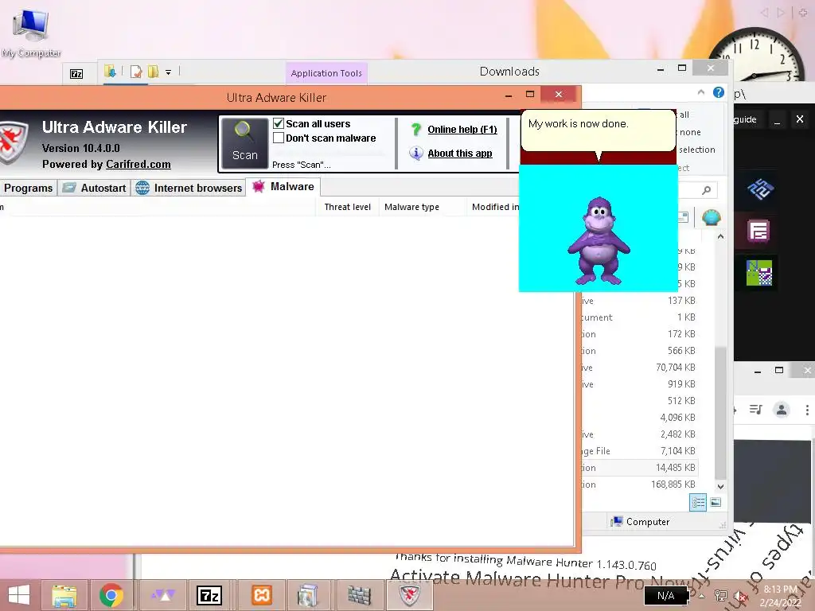Sort by the Modified in column header
Image resolution: width=815 pixels, height=611 pixels.
(495, 207)
